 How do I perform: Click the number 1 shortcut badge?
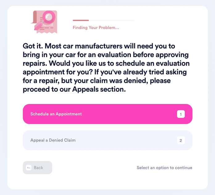pos(181,114)
